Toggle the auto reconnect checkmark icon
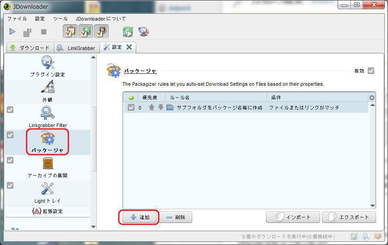The image size is (388, 245). (86, 32)
